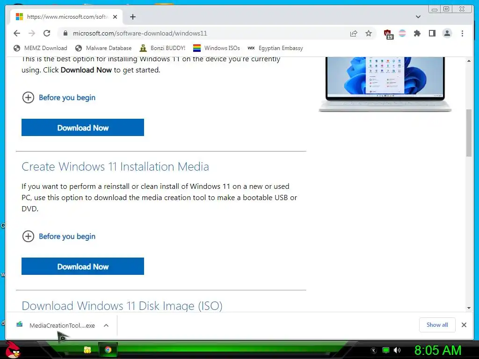The height and width of the screenshot is (359, 479).
Task: Click the address bar URL
Action: pos(139,33)
